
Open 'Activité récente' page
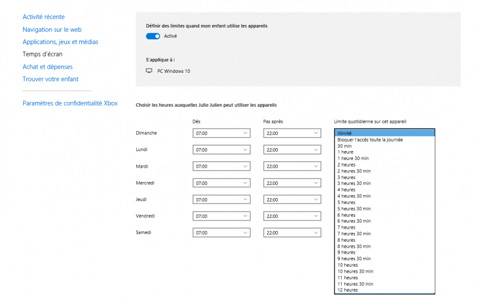44,17
